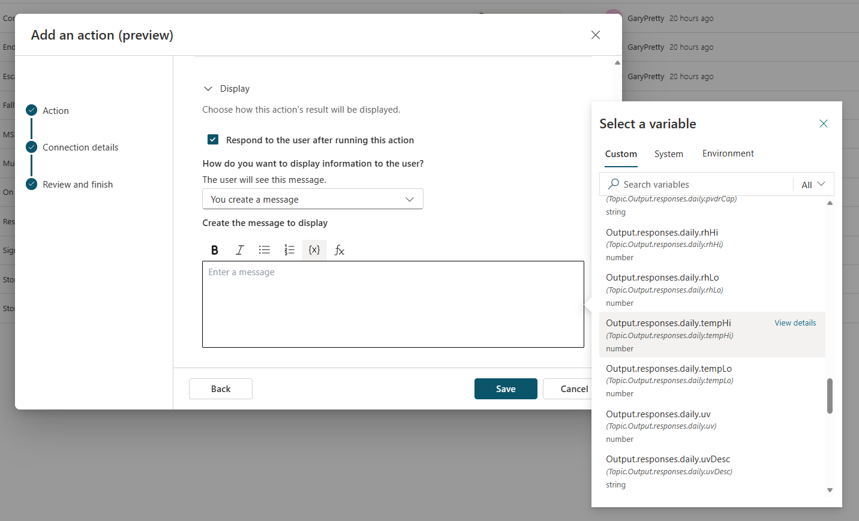The image size is (859, 521).
Task: Click Topic.Output.responses.daily.pvdrCap path text
Action: (671, 198)
